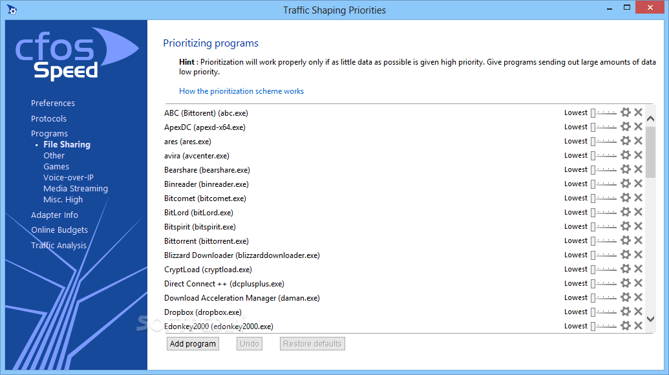Delete Bittorrent (bittorrent.exe) entry
The width and height of the screenshot is (669, 375).
coord(638,240)
